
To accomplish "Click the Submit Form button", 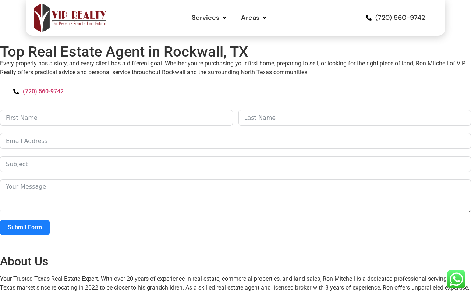I will (x=25, y=227).
